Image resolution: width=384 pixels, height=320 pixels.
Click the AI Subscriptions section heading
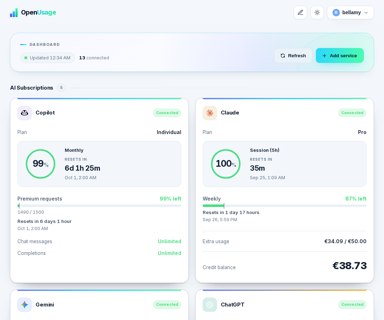click(x=32, y=88)
